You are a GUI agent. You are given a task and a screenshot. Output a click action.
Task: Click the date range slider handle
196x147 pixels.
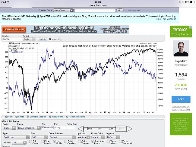pos(121,129)
